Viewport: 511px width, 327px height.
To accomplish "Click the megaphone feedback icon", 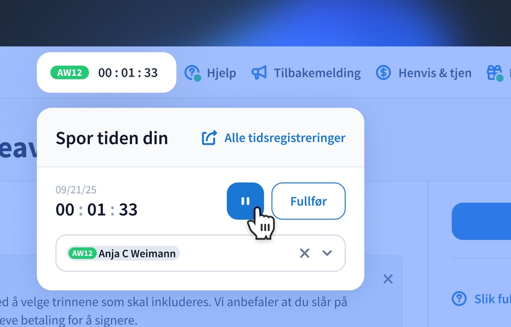I will [259, 73].
